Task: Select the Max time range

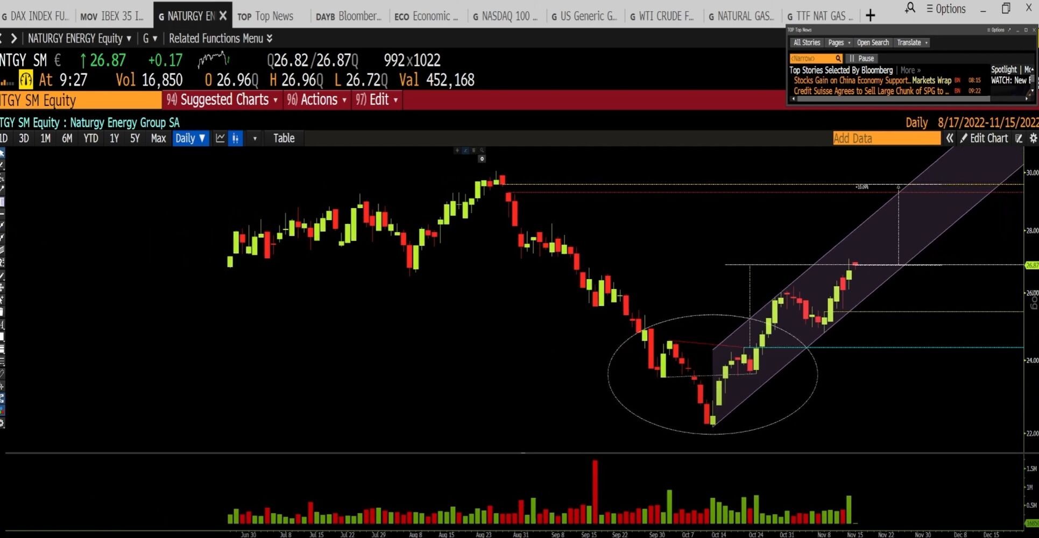Action: pos(158,138)
